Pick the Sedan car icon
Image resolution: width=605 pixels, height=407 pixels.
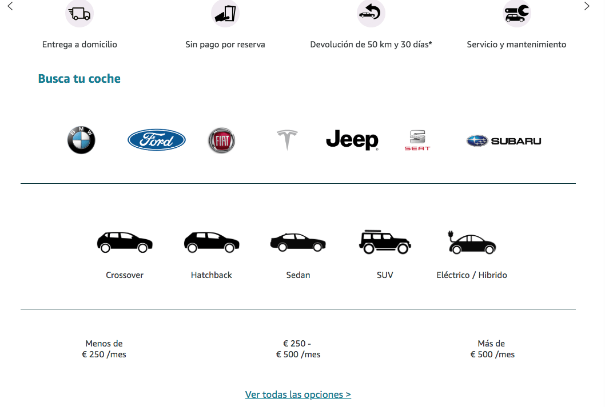298,242
